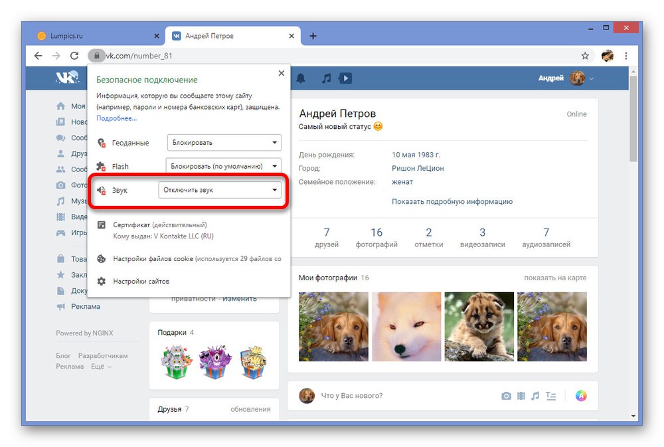Image resolution: width=664 pixels, height=447 pixels.
Task: Click the site settings gear icon
Action: (101, 282)
